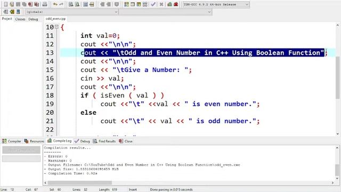Click the Undo arrow icon
This screenshot has height=192, width=341.
55,4
